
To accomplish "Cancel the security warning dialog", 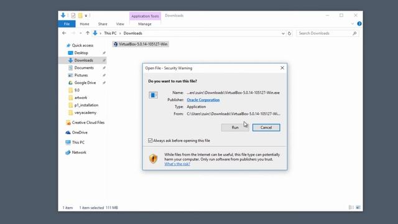I will tap(266, 128).
